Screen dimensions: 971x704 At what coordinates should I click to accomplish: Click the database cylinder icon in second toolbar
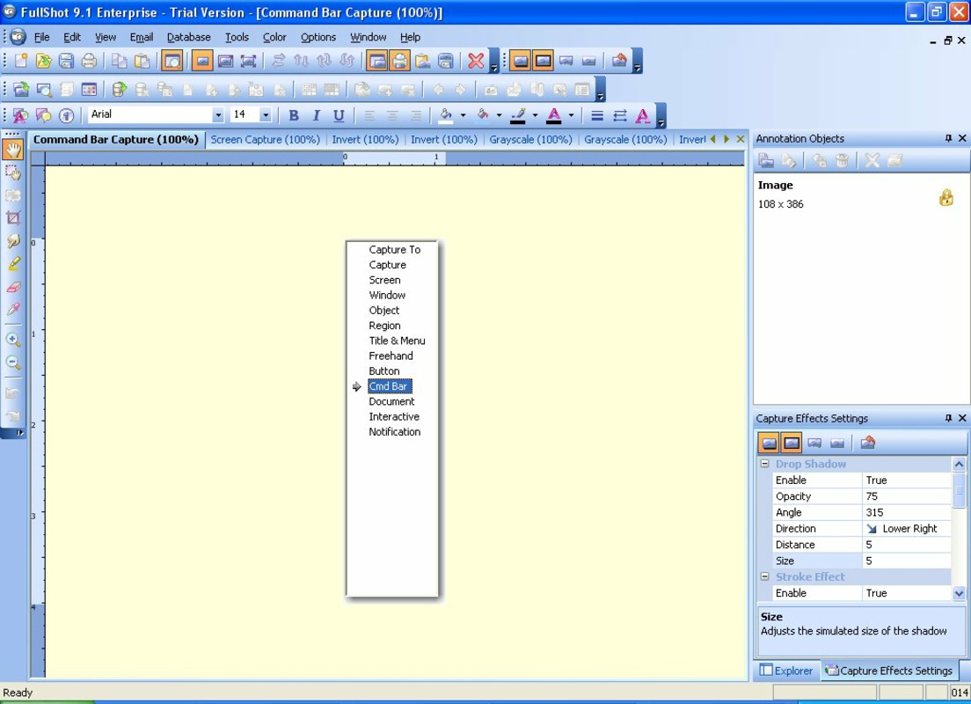(x=120, y=90)
